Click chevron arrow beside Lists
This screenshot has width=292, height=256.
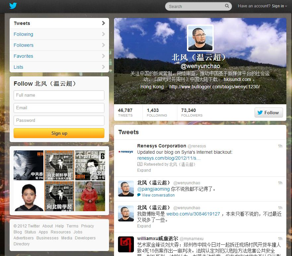(x=103, y=67)
